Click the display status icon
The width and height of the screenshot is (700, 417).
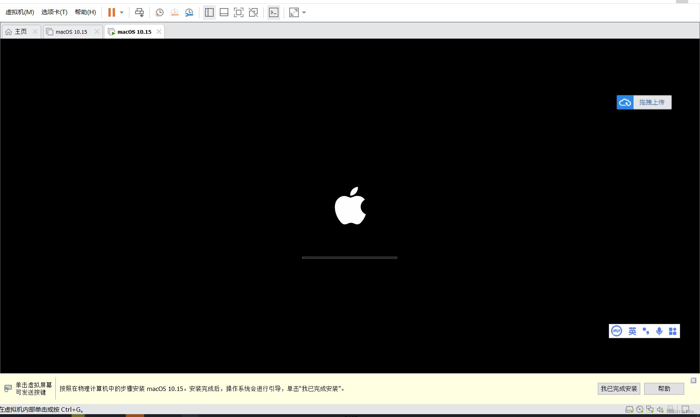tap(686, 409)
